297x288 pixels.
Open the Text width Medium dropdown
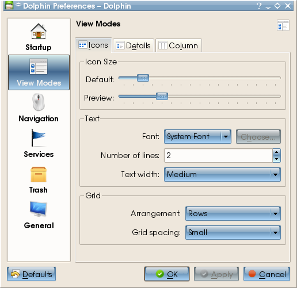(x=222, y=174)
